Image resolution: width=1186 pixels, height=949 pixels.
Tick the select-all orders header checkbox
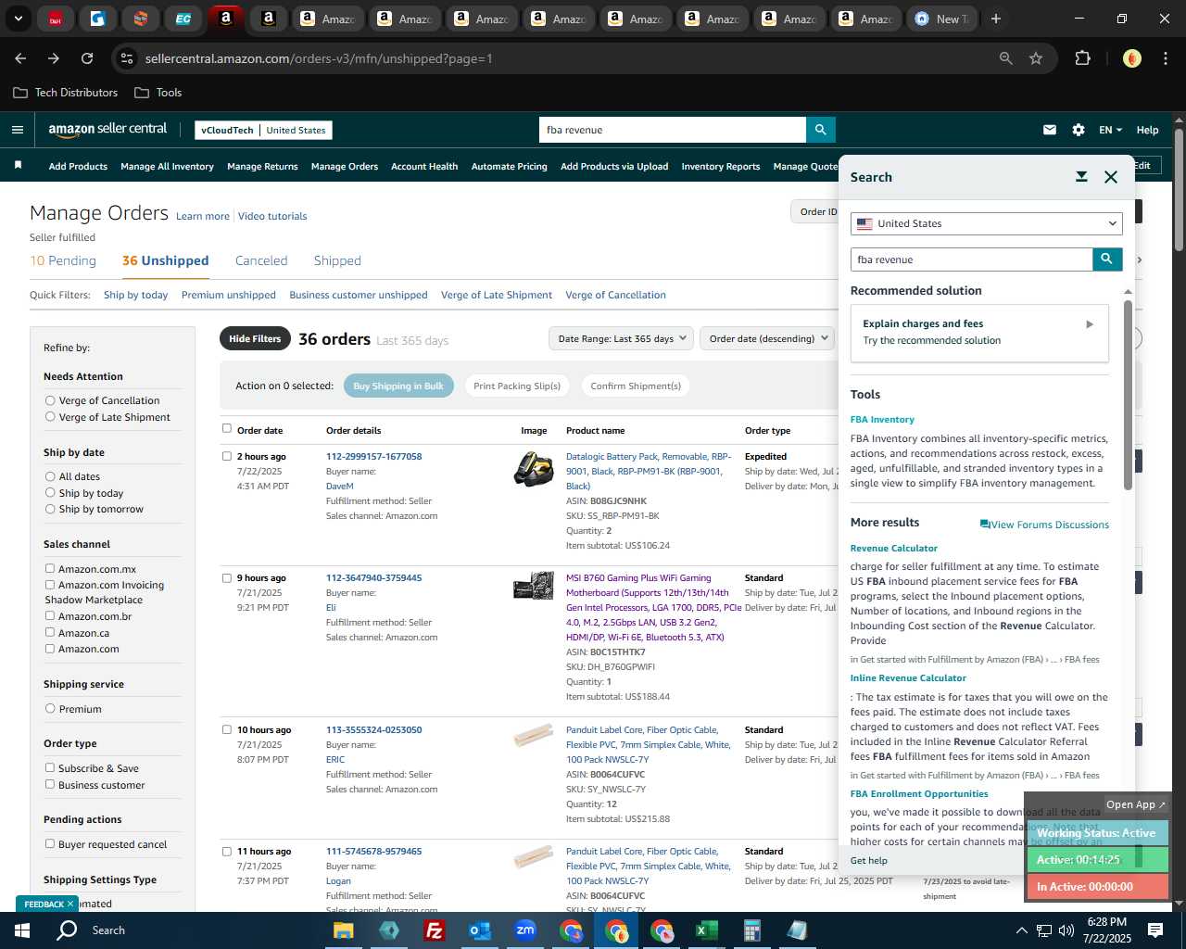(x=226, y=429)
